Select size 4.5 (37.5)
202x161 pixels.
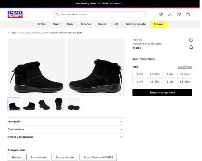[155, 82]
